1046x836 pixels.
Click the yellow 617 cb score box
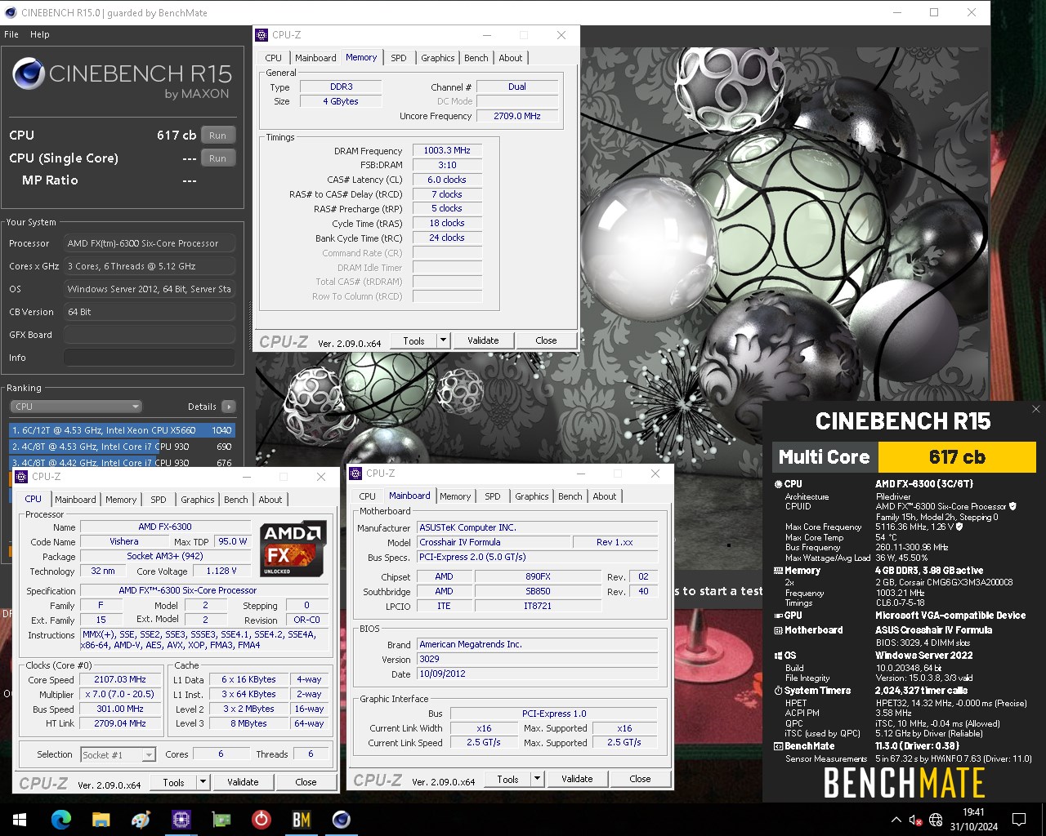tap(957, 457)
